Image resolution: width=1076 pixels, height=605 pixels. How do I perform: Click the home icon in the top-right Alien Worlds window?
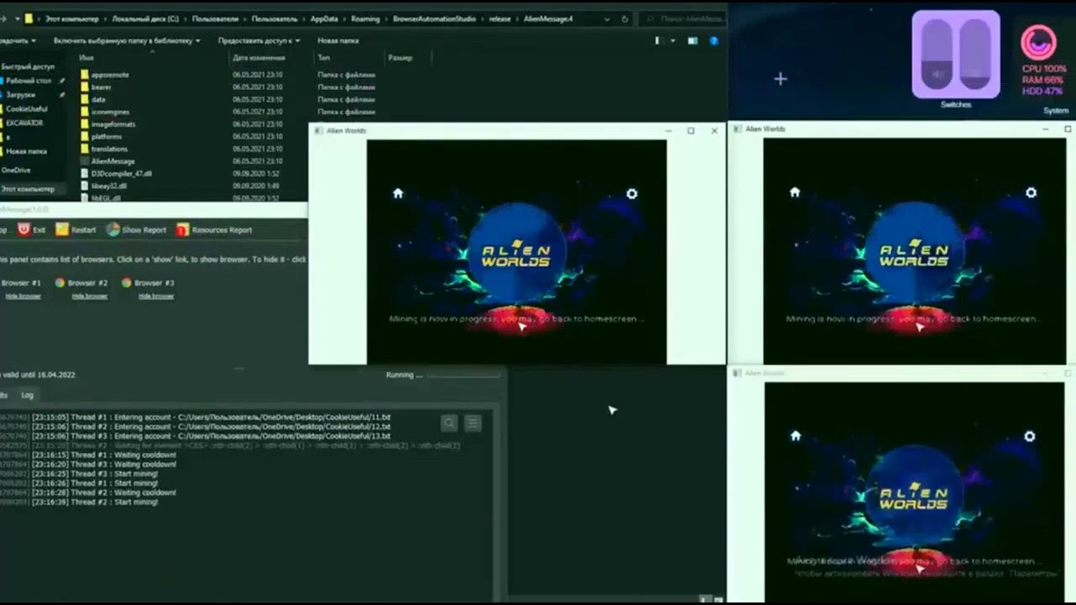point(794,192)
